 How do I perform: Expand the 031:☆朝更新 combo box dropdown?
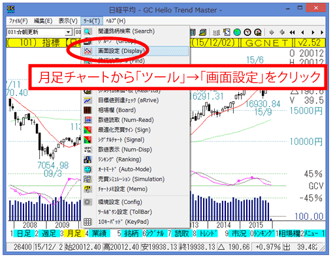[x=69, y=33]
